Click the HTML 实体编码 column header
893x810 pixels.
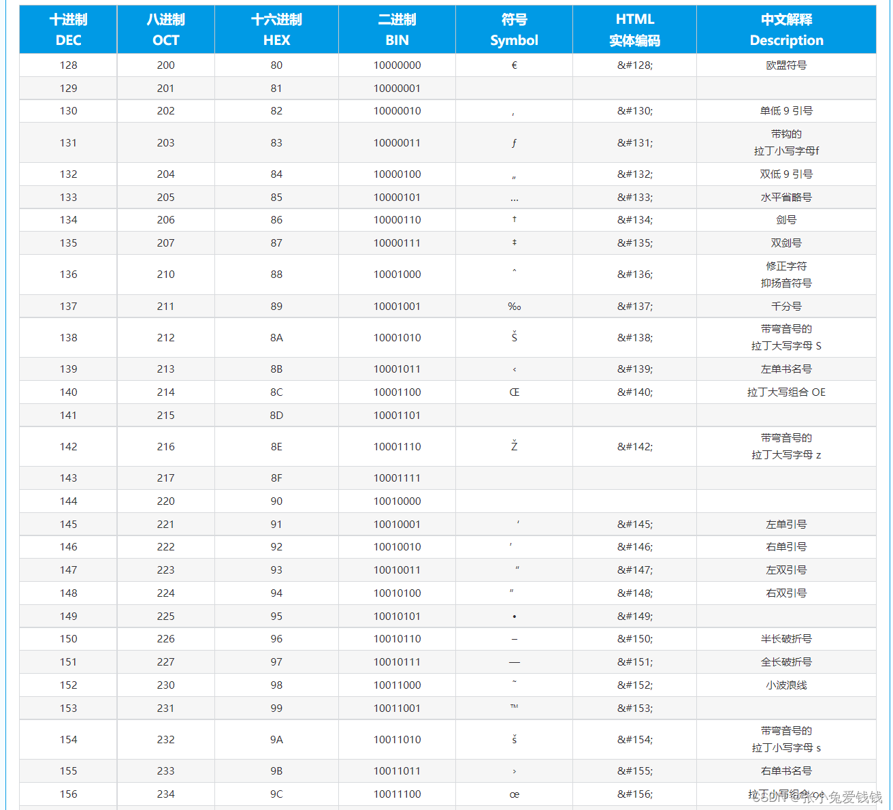click(634, 29)
